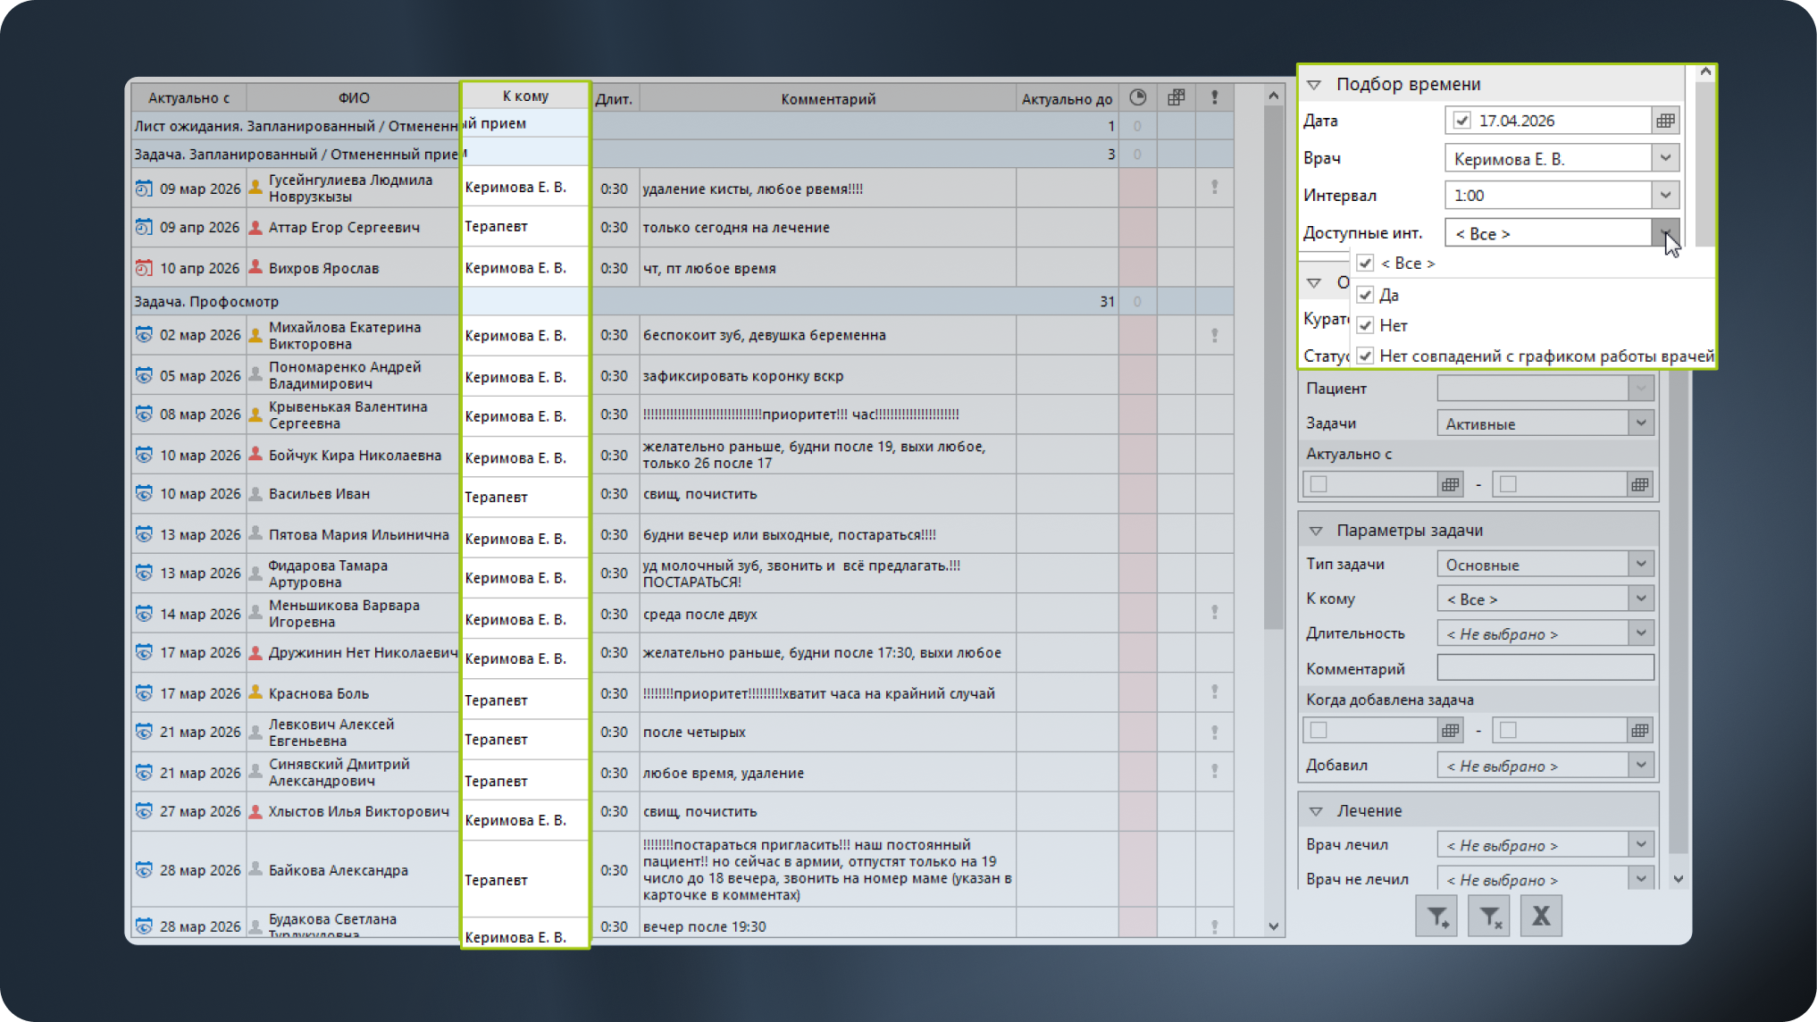Click table scrollbar down arrow
This screenshot has width=1817, height=1022.
pyautogui.click(x=1274, y=926)
